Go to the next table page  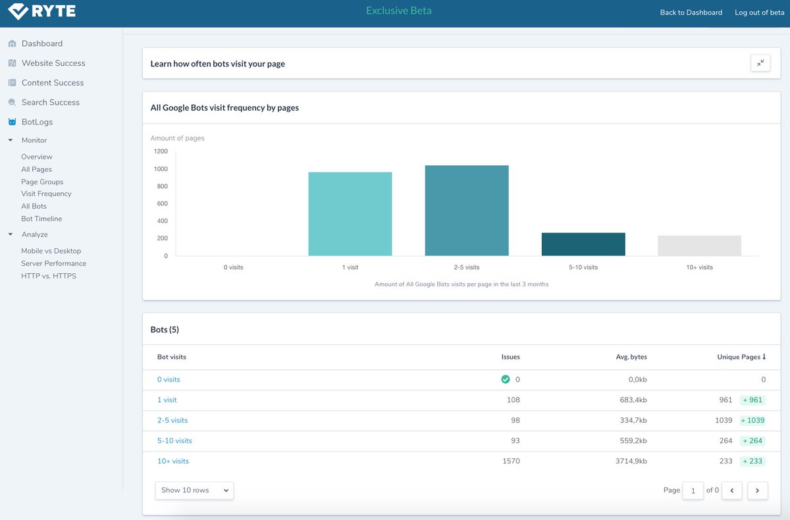click(x=758, y=490)
